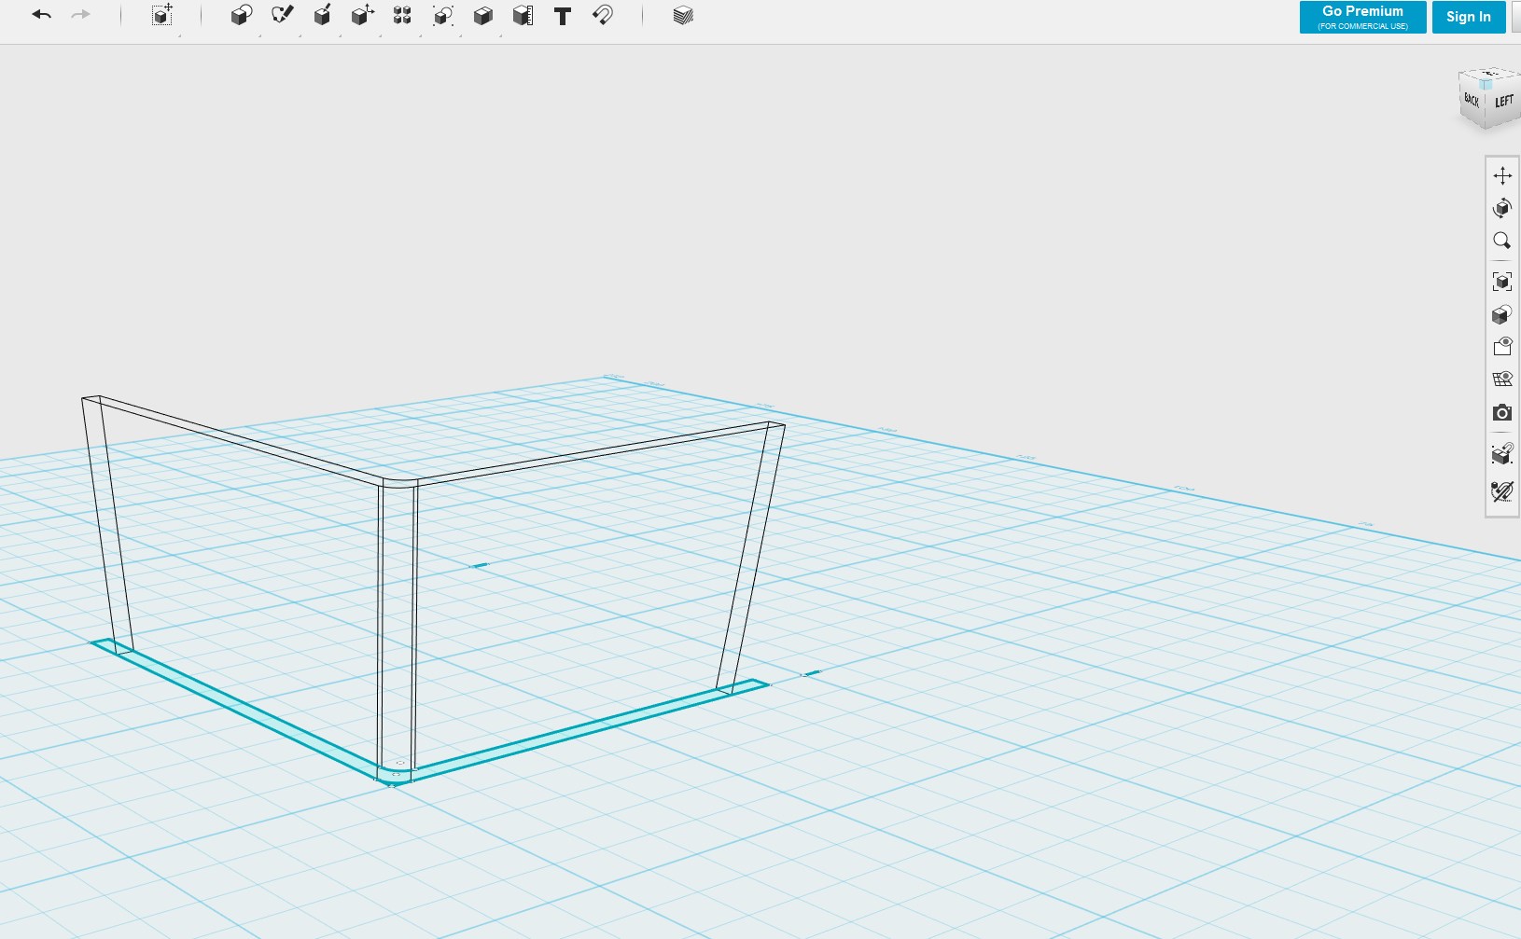
Task: Click the Fit to view icon
Action: click(x=1502, y=282)
